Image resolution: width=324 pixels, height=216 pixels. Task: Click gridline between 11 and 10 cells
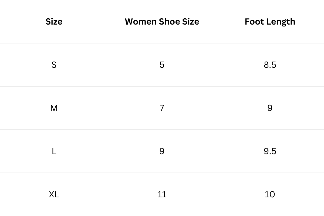pos(216,194)
